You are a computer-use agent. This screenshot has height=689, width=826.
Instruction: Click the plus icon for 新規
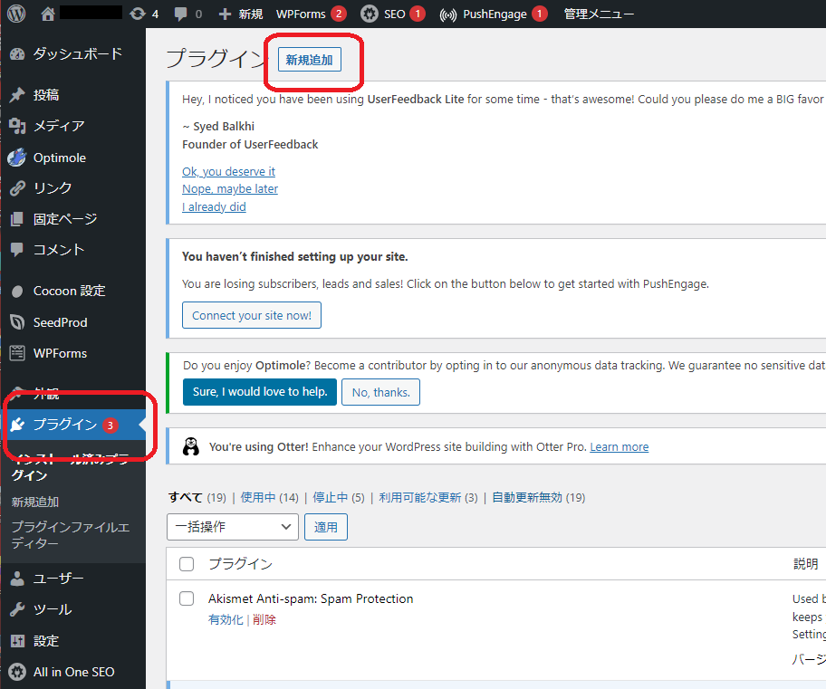(225, 14)
